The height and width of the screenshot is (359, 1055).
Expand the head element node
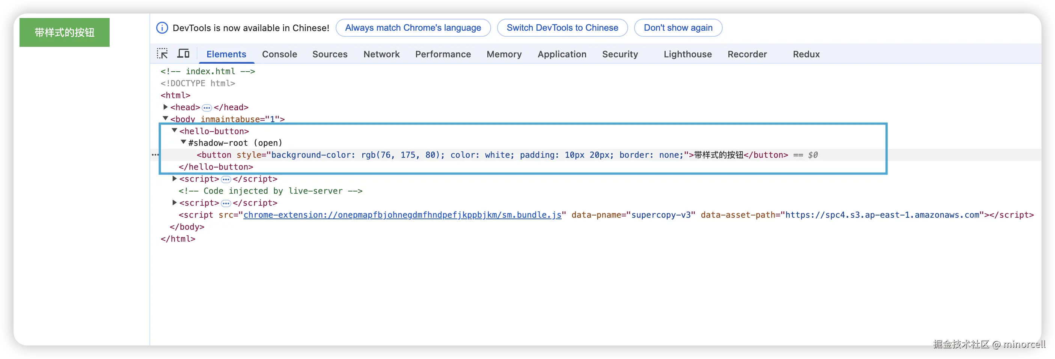[166, 107]
